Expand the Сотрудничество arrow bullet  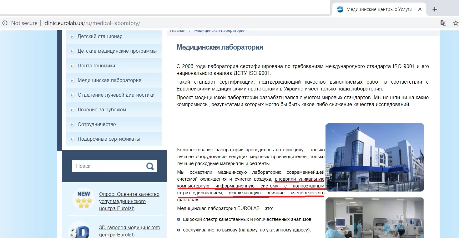(72, 124)
